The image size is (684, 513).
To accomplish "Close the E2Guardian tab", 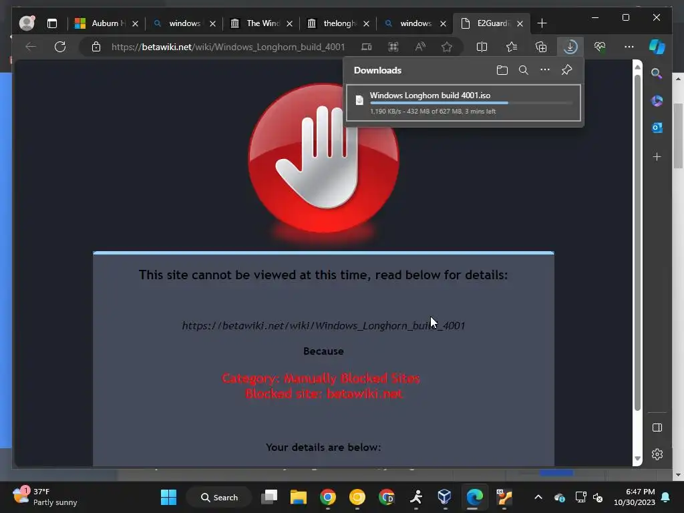I will tap(520, 23).
